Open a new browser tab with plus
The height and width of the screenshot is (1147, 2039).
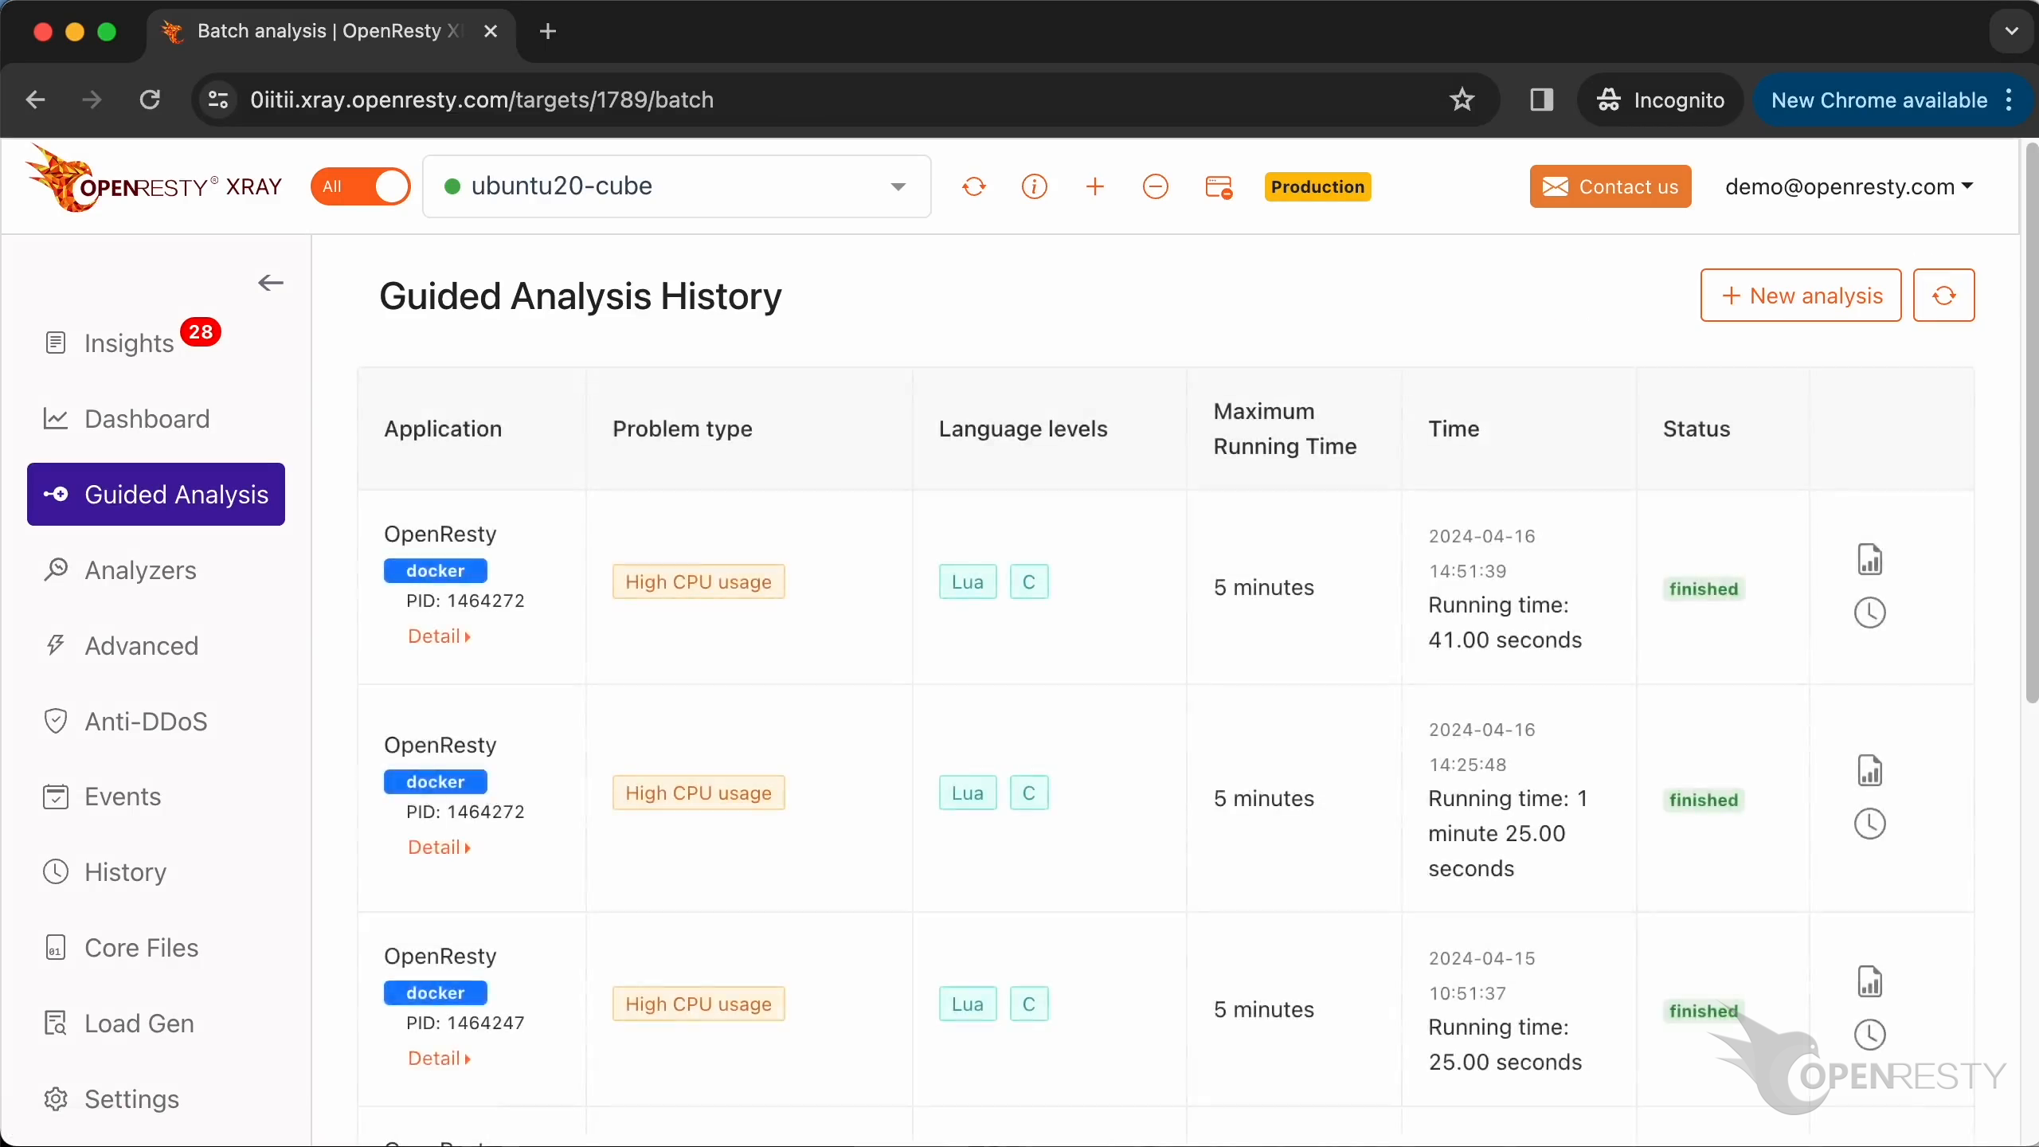[547, 31]
